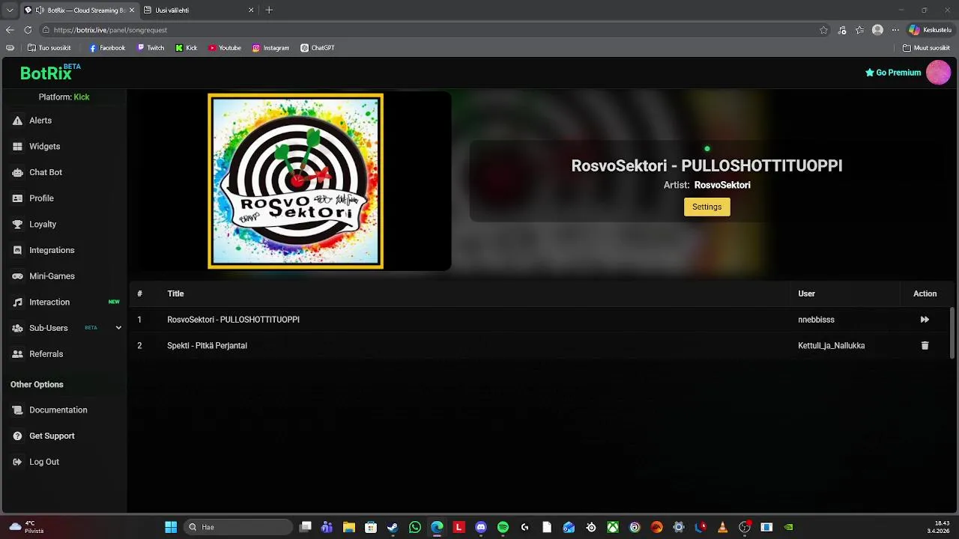Open the Youtube bookmark

click(x=225, y=48)
